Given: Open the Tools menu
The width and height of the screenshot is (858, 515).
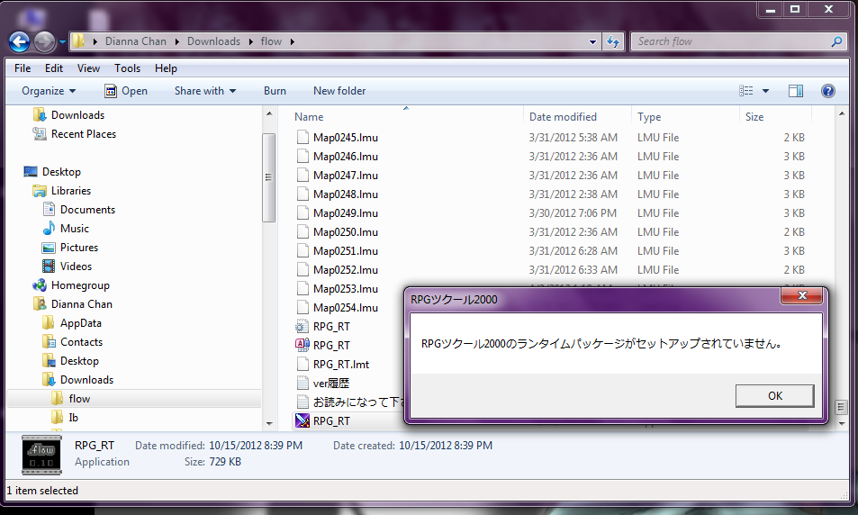Looking at the screenshot, I should [127, 68].
